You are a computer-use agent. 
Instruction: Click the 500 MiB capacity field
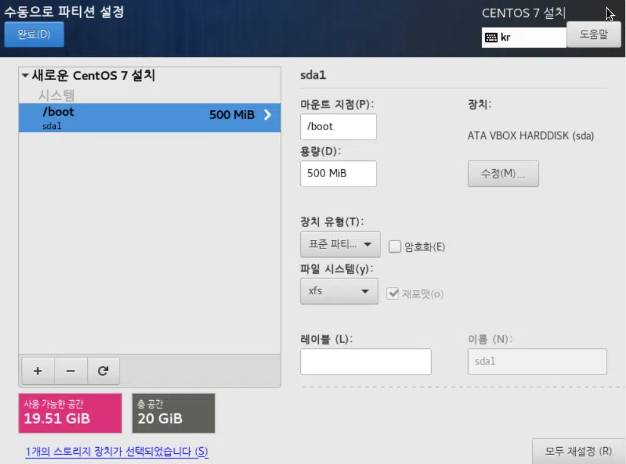pyautogui.click(x=338, y=173)
